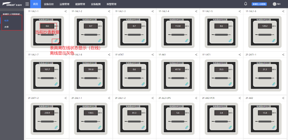
Task: Click share icon on 1F-ATKT card
Action: click(x=153, y=55)
